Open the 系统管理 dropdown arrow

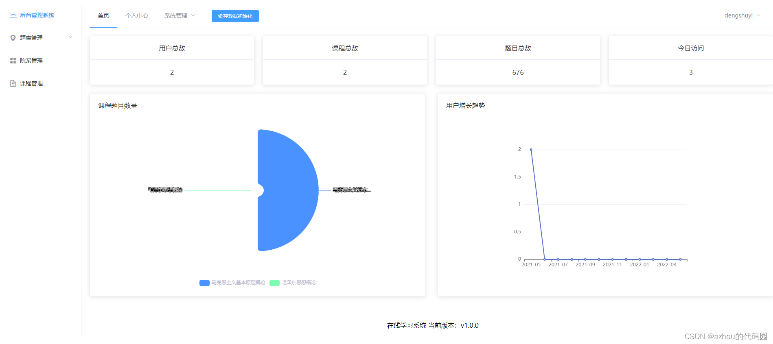193,15
